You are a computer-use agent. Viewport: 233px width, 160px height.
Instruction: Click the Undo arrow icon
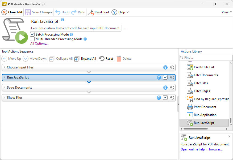click(x=58, y=12)
